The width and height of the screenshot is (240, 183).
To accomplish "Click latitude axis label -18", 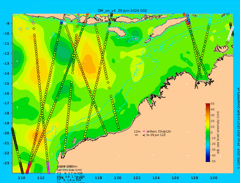I will point(6,113).
